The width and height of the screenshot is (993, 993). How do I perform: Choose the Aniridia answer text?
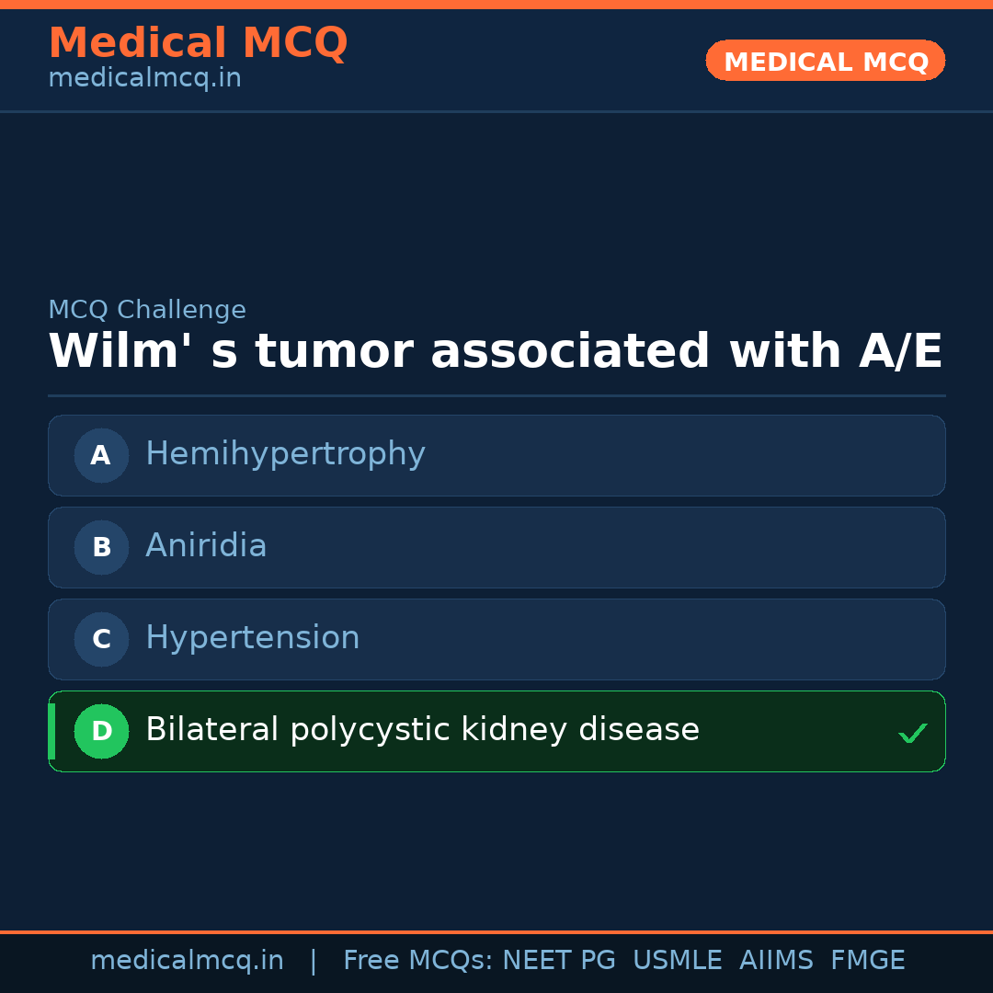click(206, 546)
